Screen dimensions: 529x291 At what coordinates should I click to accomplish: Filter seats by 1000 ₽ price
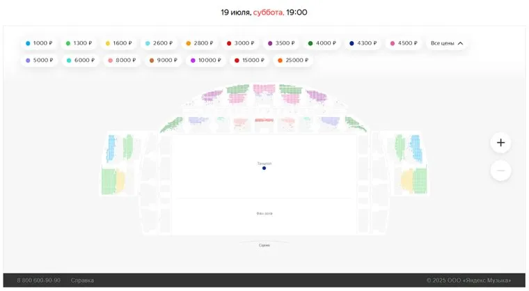(39, 43)
